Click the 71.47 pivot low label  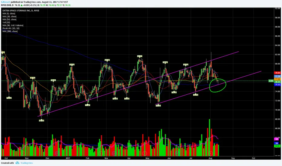coord(87,105)
